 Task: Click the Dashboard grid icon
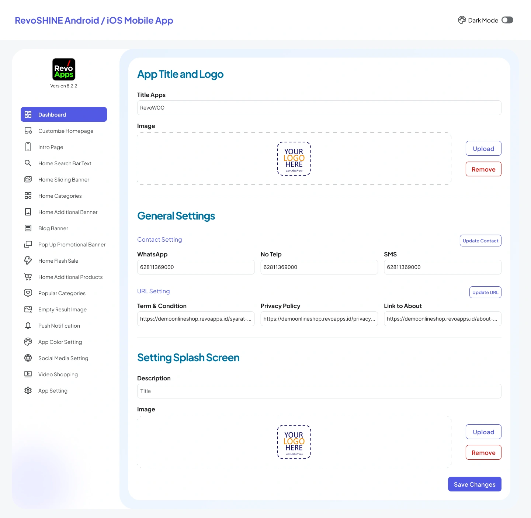28,114
